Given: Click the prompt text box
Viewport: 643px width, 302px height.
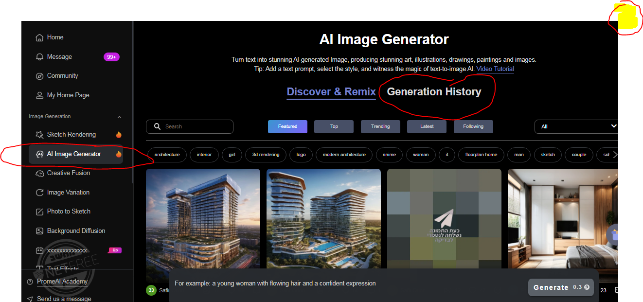Looking at the screenshot, I should [348, 283].
